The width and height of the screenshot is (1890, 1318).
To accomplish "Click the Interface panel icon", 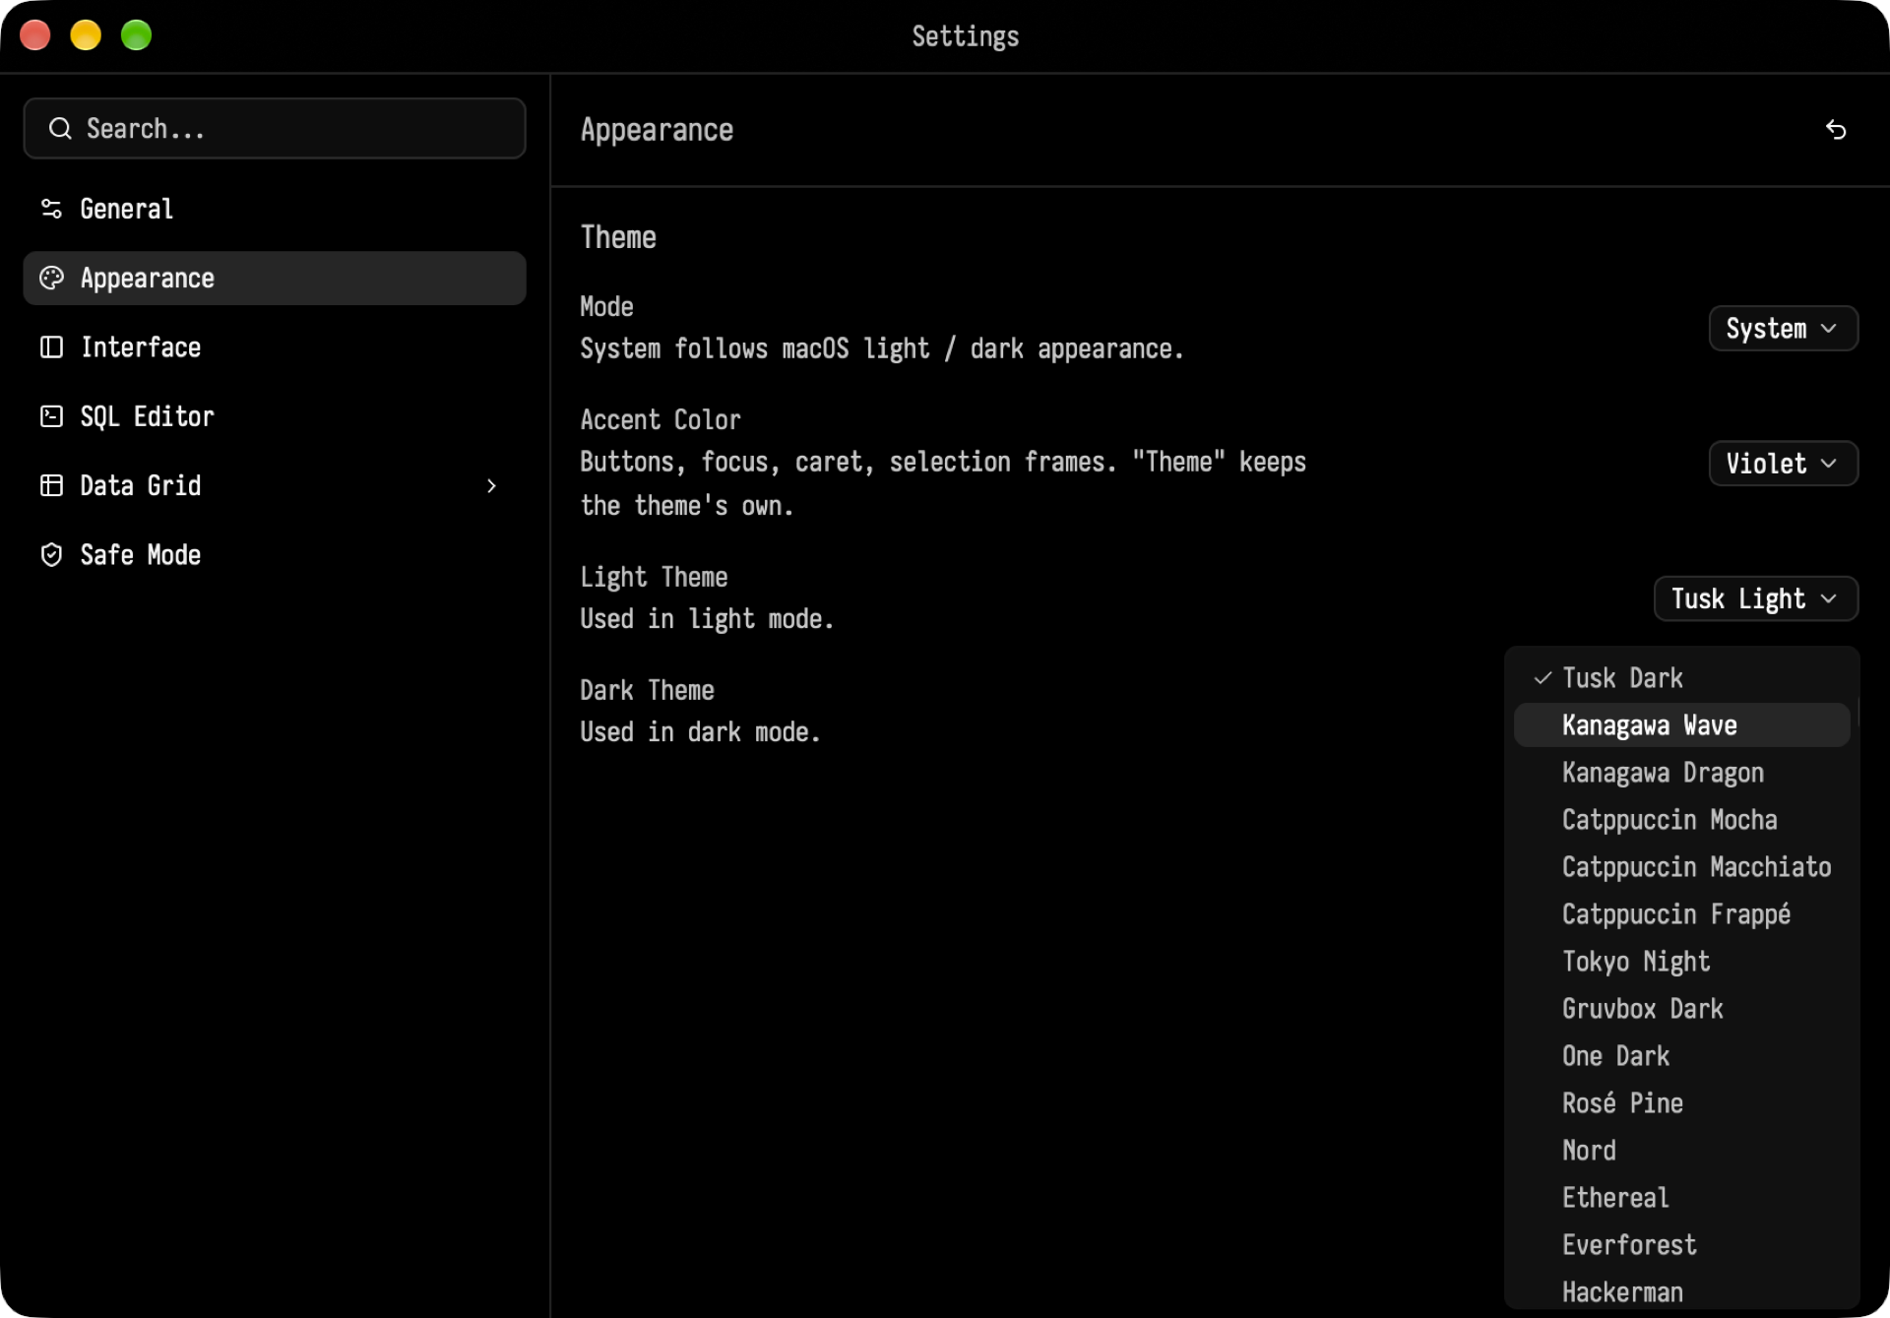I will (x=51, y=347).
